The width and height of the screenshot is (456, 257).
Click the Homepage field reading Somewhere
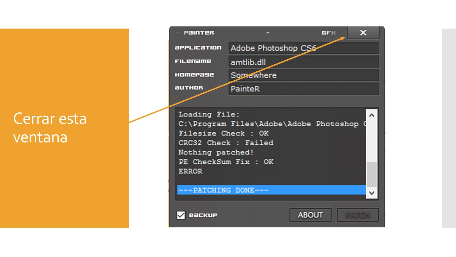click(304, 75)
